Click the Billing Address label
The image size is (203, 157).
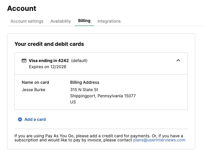85,82
